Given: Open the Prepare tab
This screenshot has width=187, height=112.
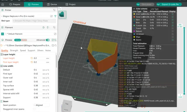Looking at the screenshot, I should tap(15, 4).
